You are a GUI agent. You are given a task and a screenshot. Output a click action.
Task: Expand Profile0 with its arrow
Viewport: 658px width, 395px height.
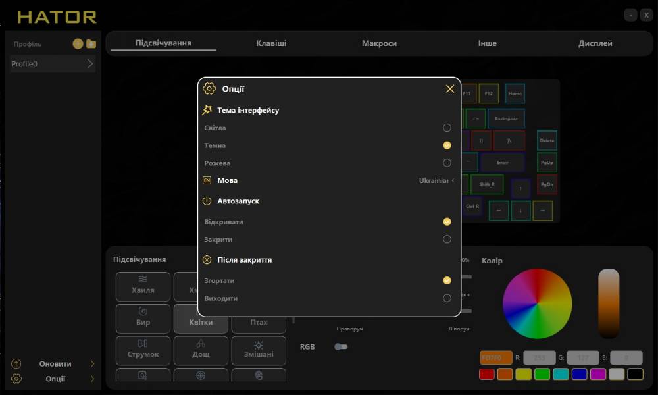(x=90, y=64)
